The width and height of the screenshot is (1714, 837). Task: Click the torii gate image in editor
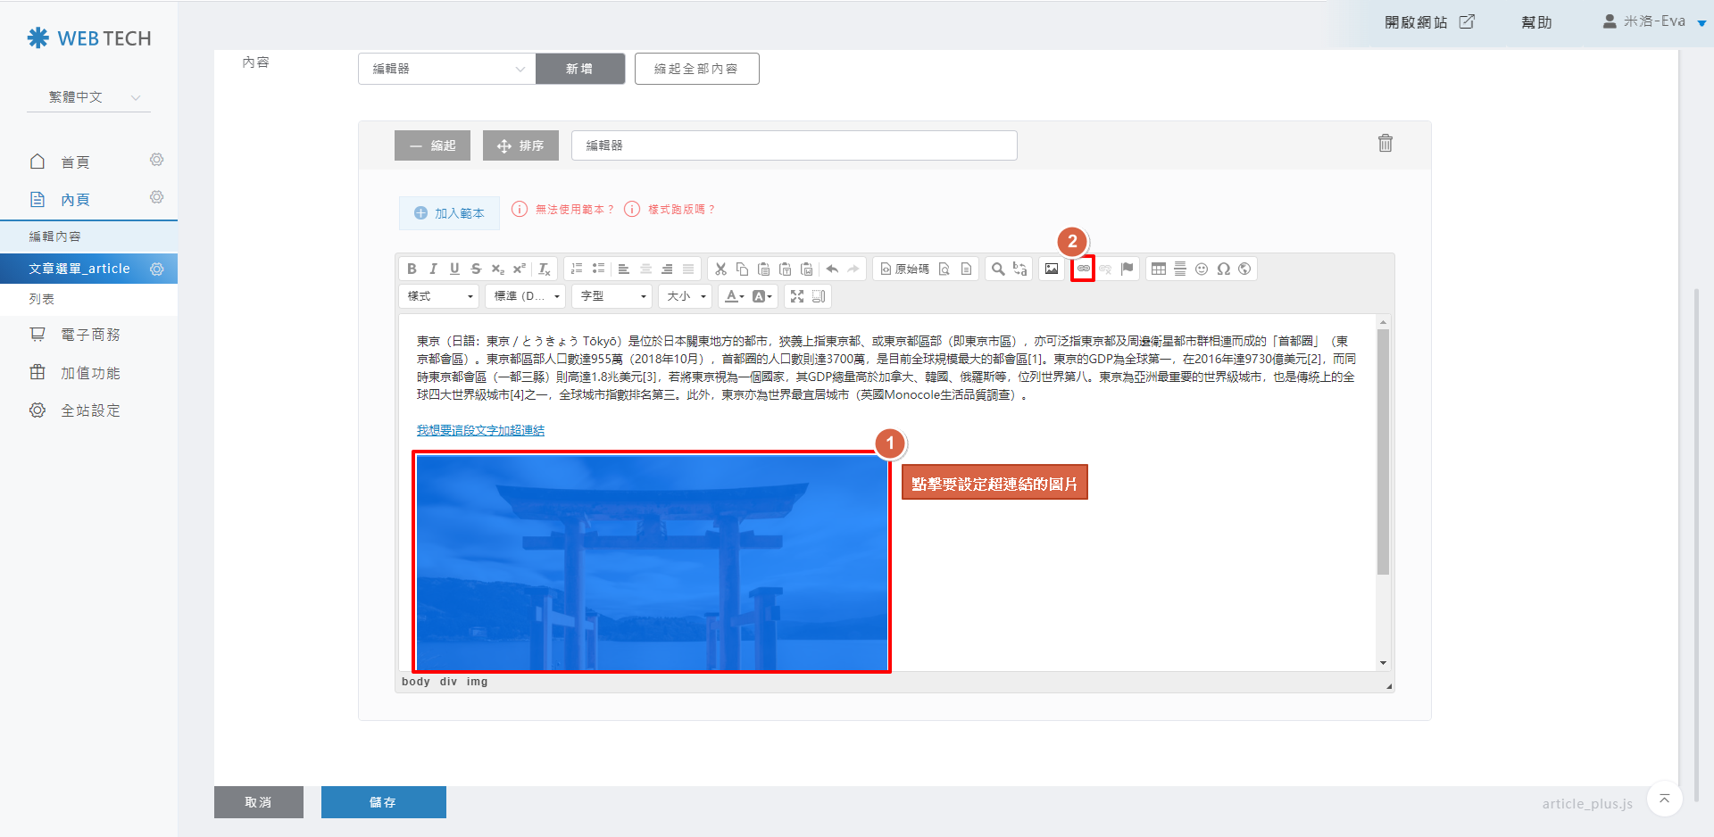pos(652,562)
